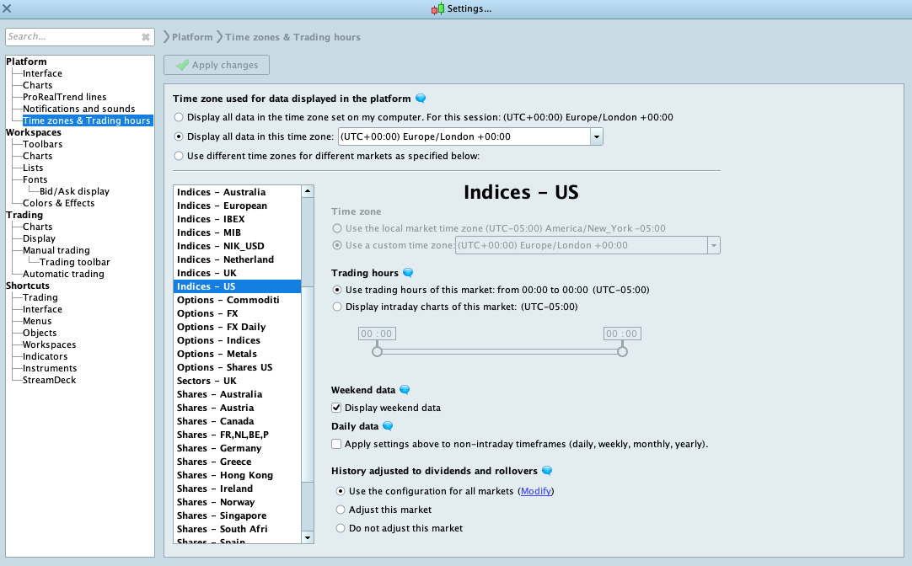
Task: Click the Weekend data help bubble icon
Action: point(405,390)
